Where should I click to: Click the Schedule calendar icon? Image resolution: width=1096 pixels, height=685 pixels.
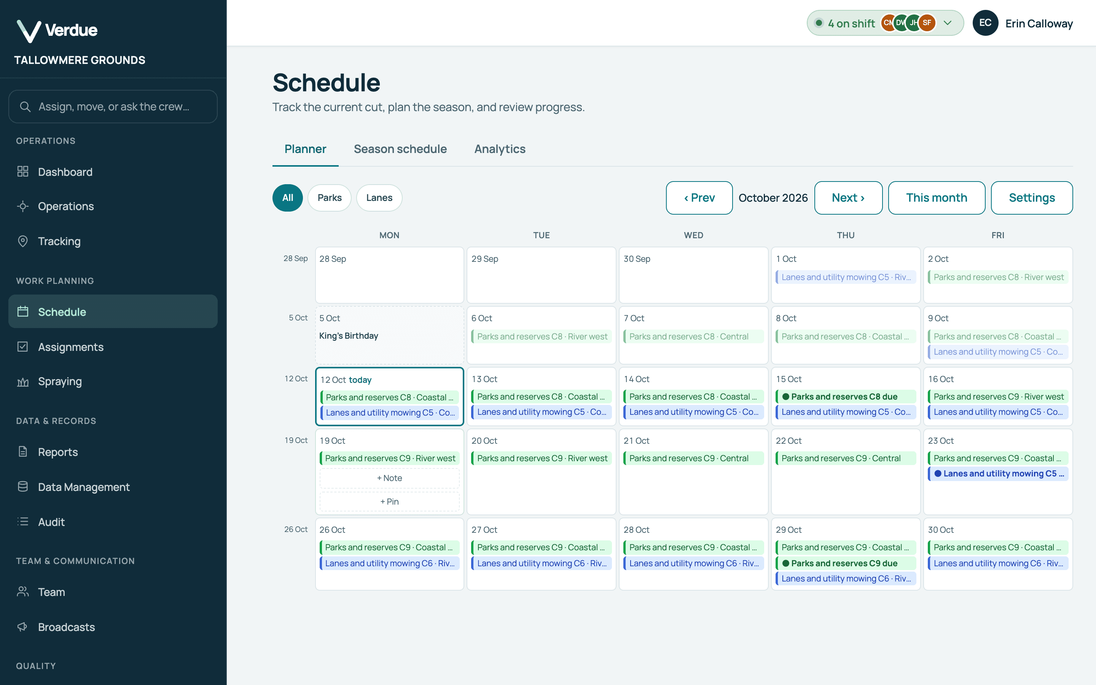[23, 312]
